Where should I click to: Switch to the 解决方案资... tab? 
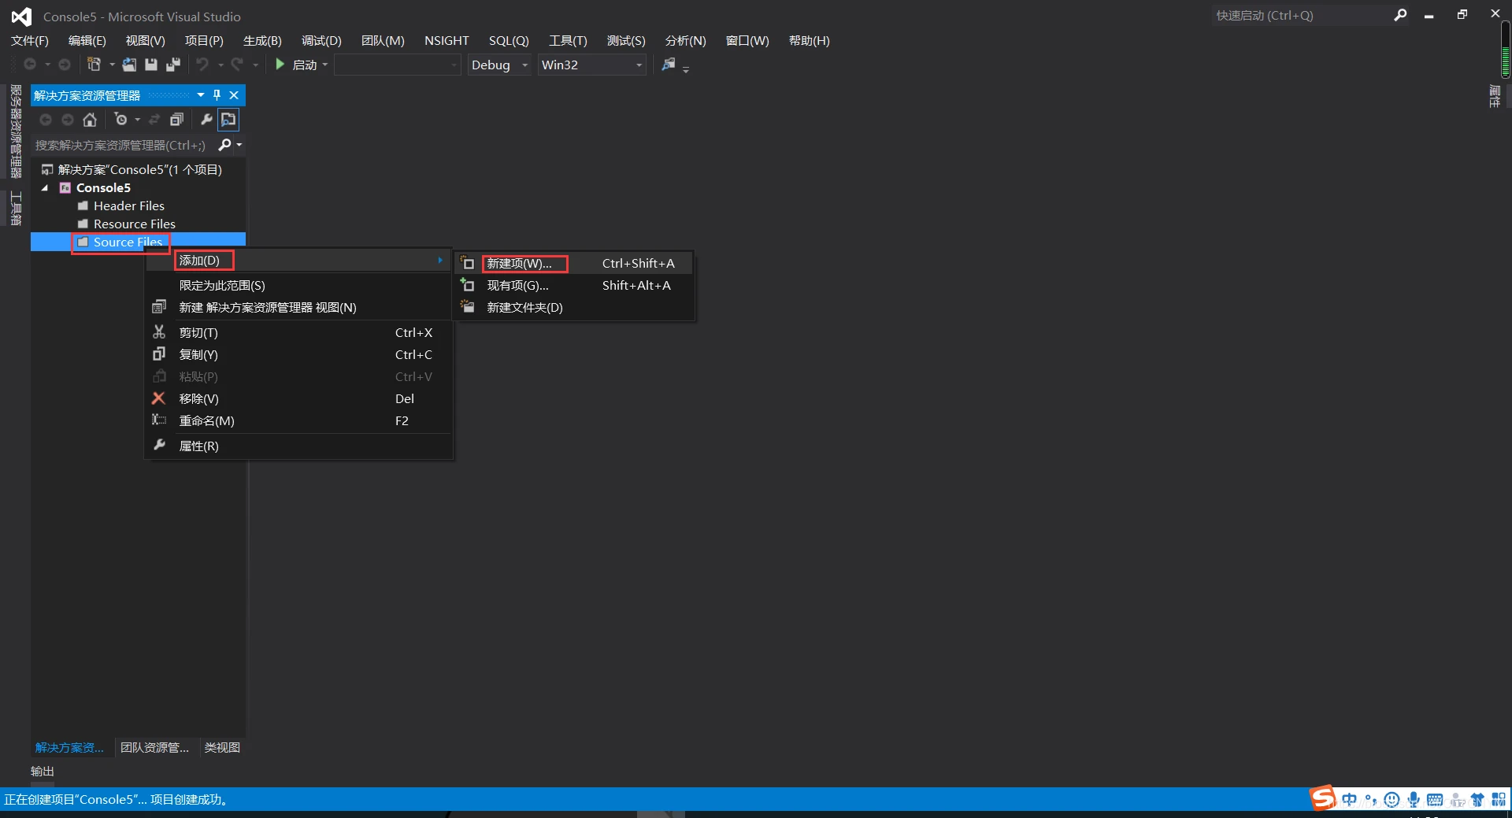pos(69,747)
